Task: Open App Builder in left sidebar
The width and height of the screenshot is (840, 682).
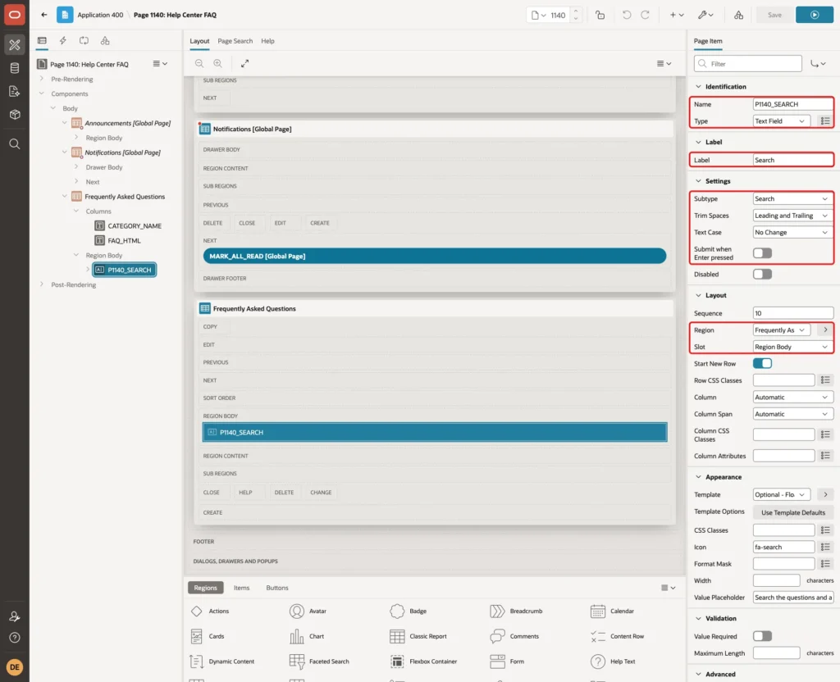Action: pos(15,44)
